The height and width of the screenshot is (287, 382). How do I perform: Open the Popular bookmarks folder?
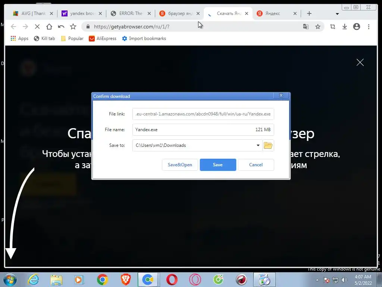[72, 38]
